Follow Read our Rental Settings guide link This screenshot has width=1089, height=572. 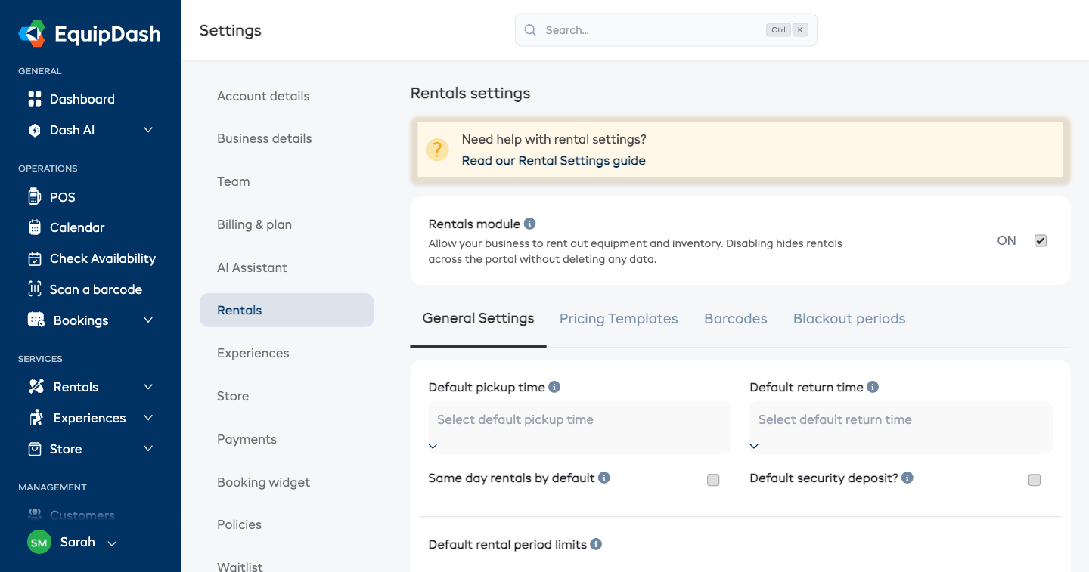pos(554,160)
